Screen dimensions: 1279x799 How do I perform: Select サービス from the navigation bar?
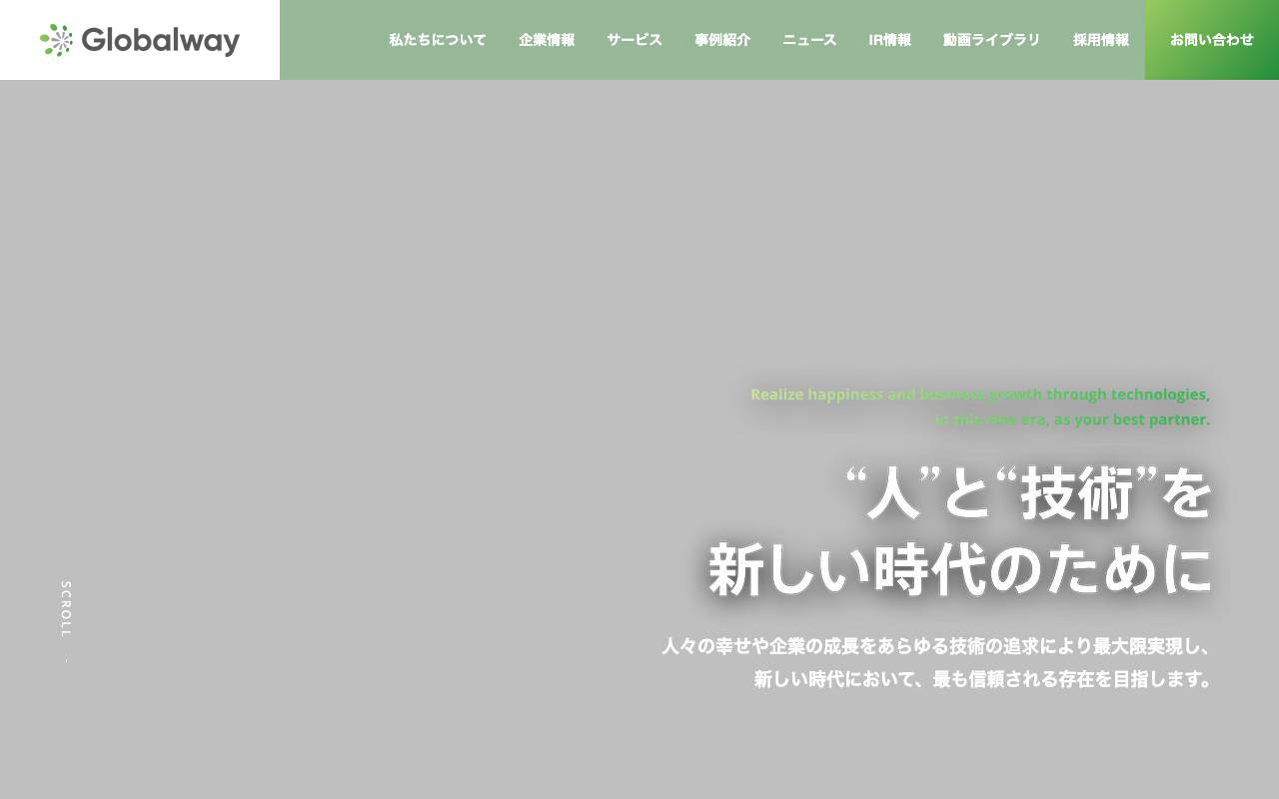coord(634,40)
